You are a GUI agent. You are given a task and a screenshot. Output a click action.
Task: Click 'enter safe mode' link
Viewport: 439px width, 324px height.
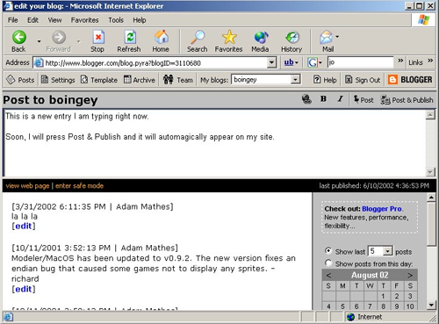point(79,186)
